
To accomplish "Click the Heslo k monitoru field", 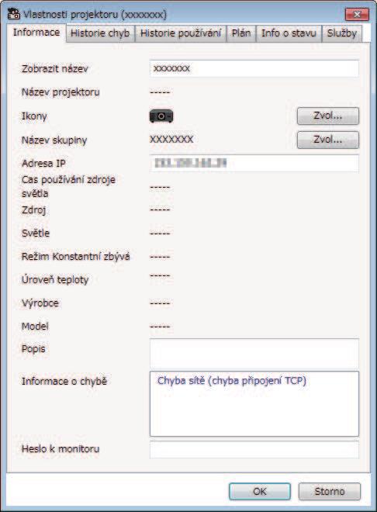I will [254, 449].
